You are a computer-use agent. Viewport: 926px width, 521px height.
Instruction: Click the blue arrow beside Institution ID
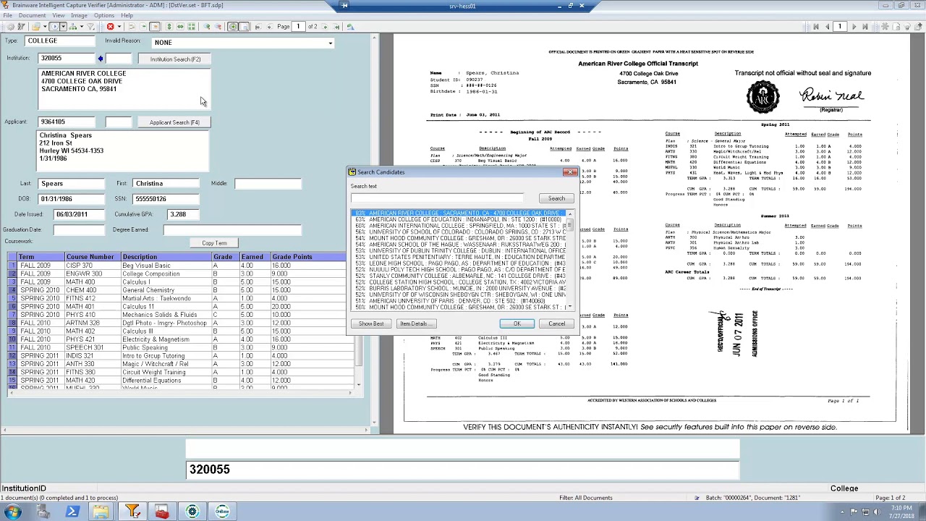coord(101,59)
